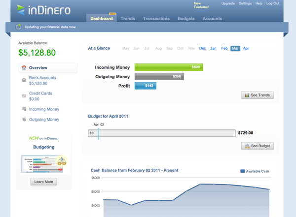This screenshot has height=217, width=296.
Task: Click the scales icon on See Budget
Action: (x=247, y=146)
